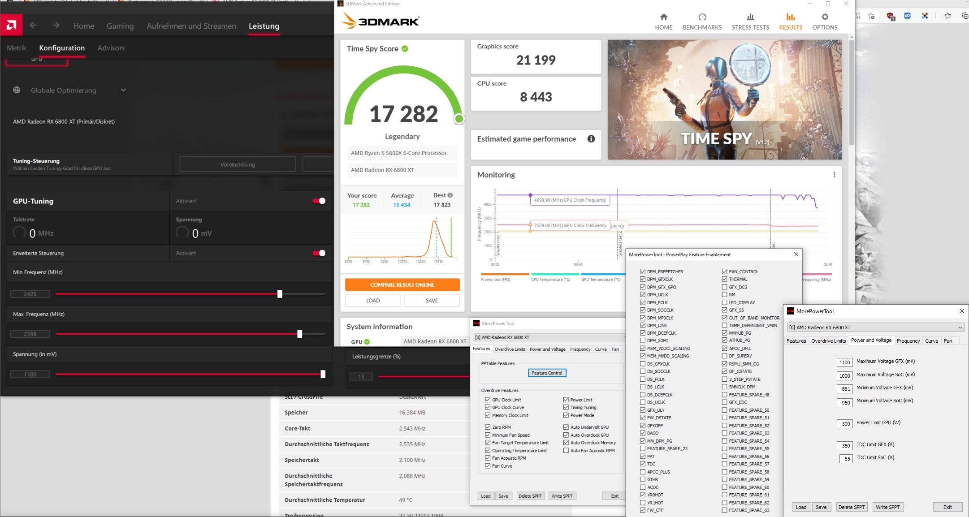This screenshot has height=517, width=969.
Task: Open browser Favorites list icon
Action: 947,16
